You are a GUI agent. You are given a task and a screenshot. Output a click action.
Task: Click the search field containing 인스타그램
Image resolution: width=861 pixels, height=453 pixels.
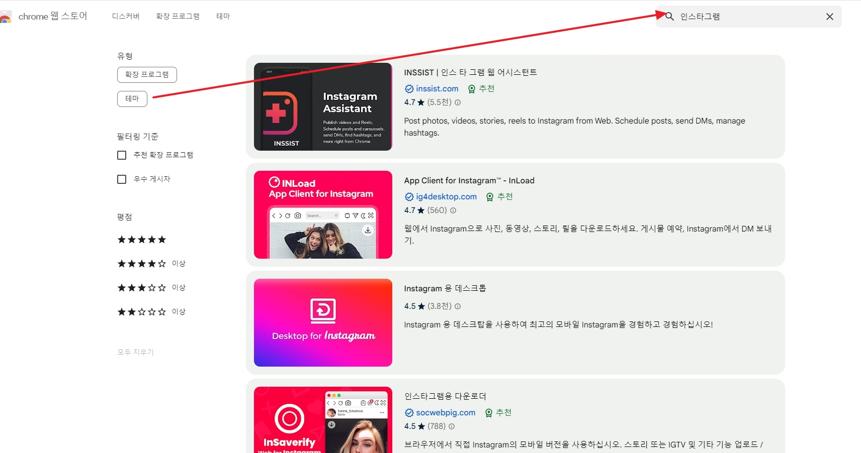pos(748,17)
